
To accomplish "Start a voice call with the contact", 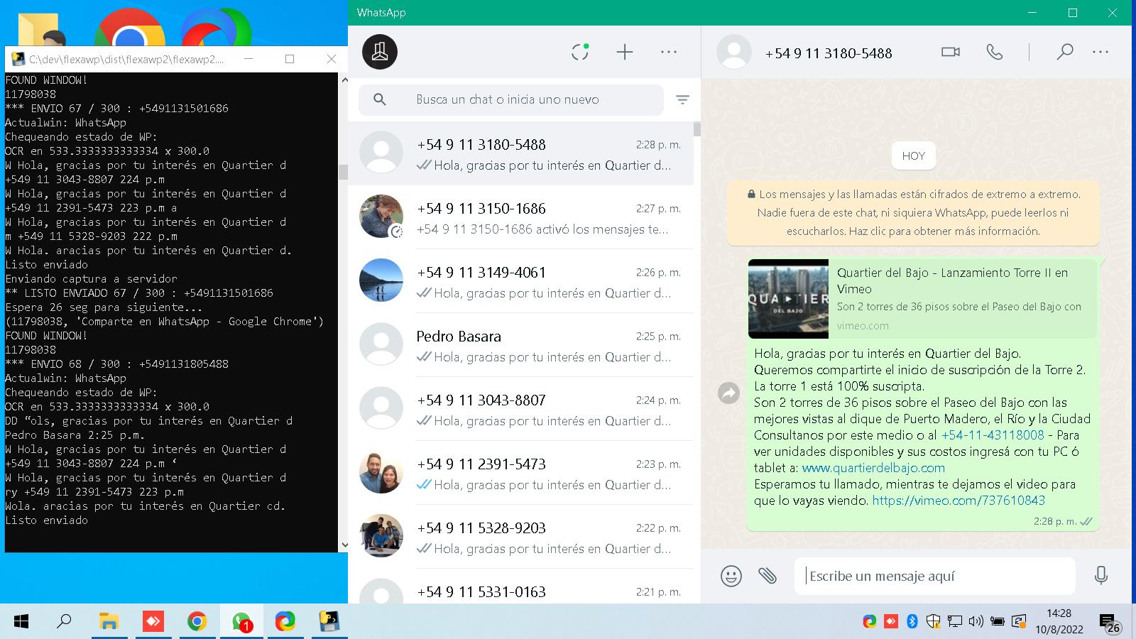I will pos(995,52).
